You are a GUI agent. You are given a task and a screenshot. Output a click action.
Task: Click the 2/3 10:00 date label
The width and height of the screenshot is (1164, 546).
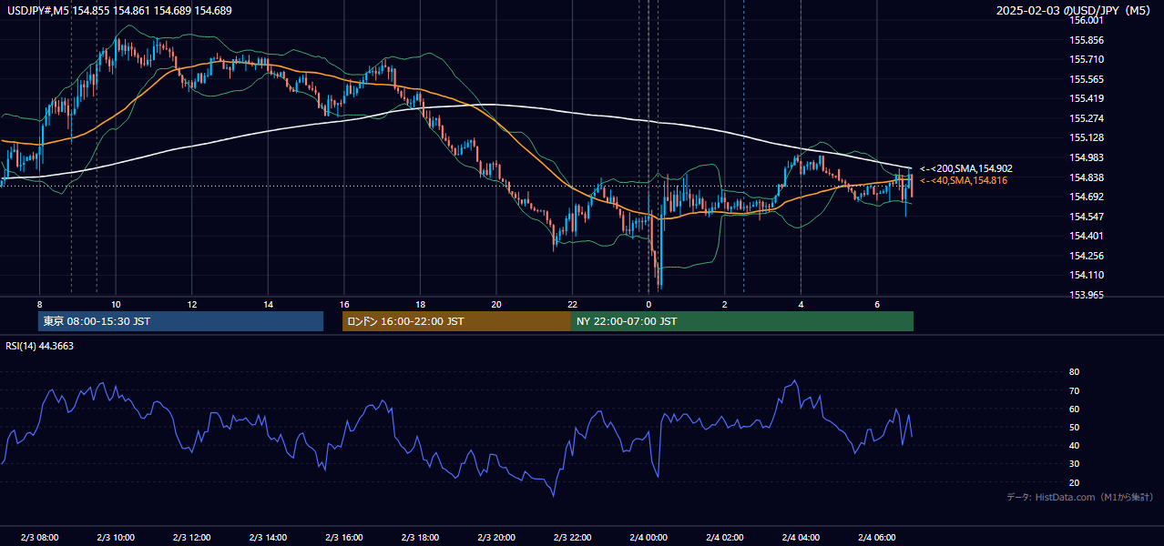click(116, 537)
